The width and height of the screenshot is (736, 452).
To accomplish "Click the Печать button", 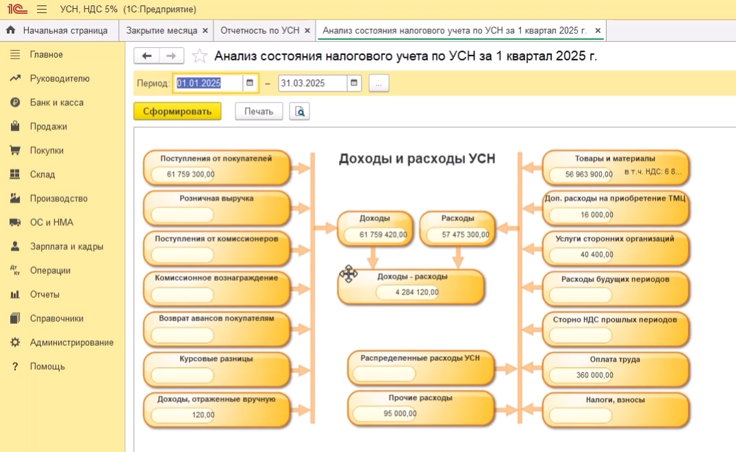I will [x=259, y=112].
